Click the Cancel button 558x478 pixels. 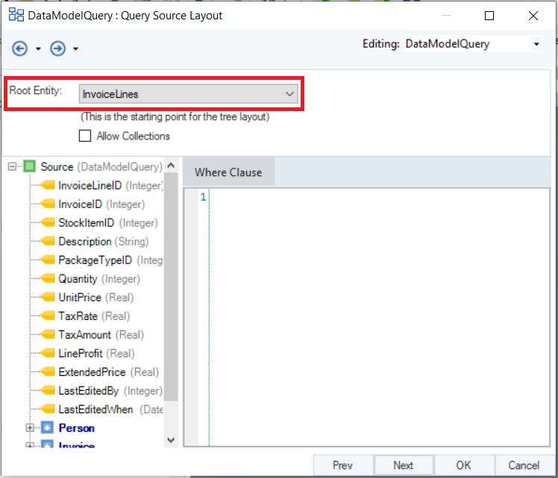524,465
